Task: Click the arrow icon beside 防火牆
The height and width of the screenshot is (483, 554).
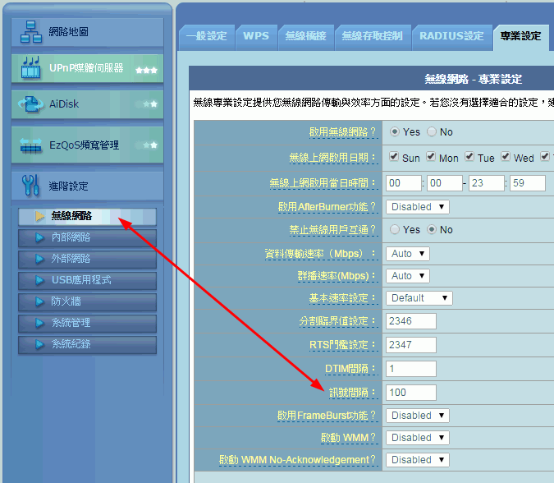Action: (x=40, y=301)
